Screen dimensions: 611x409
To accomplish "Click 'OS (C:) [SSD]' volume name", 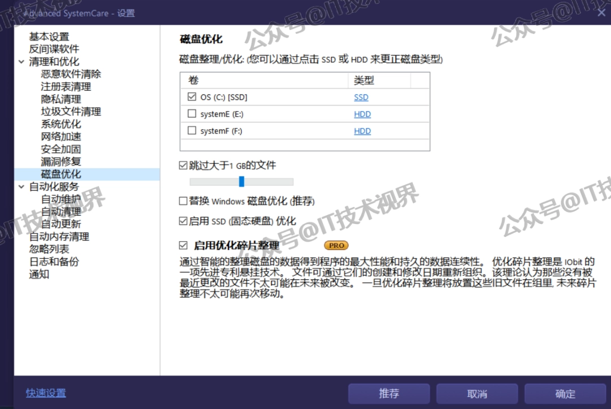I will point(223,97).
